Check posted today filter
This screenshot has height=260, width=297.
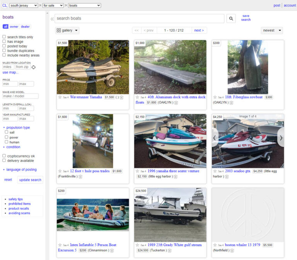[4, 46]
